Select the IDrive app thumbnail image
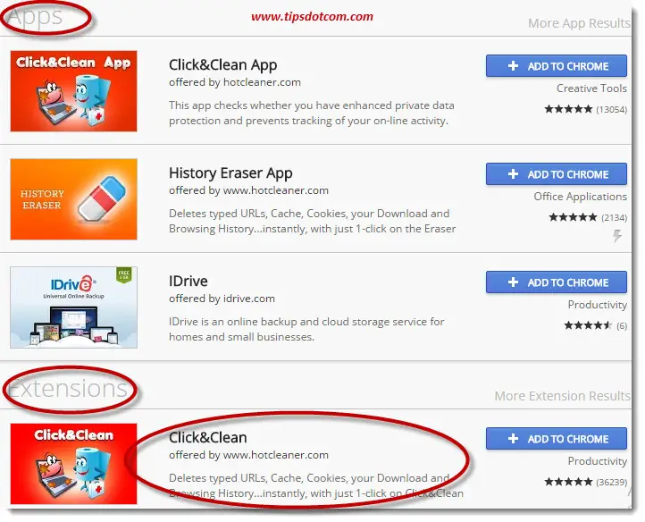 pos(73,307)
